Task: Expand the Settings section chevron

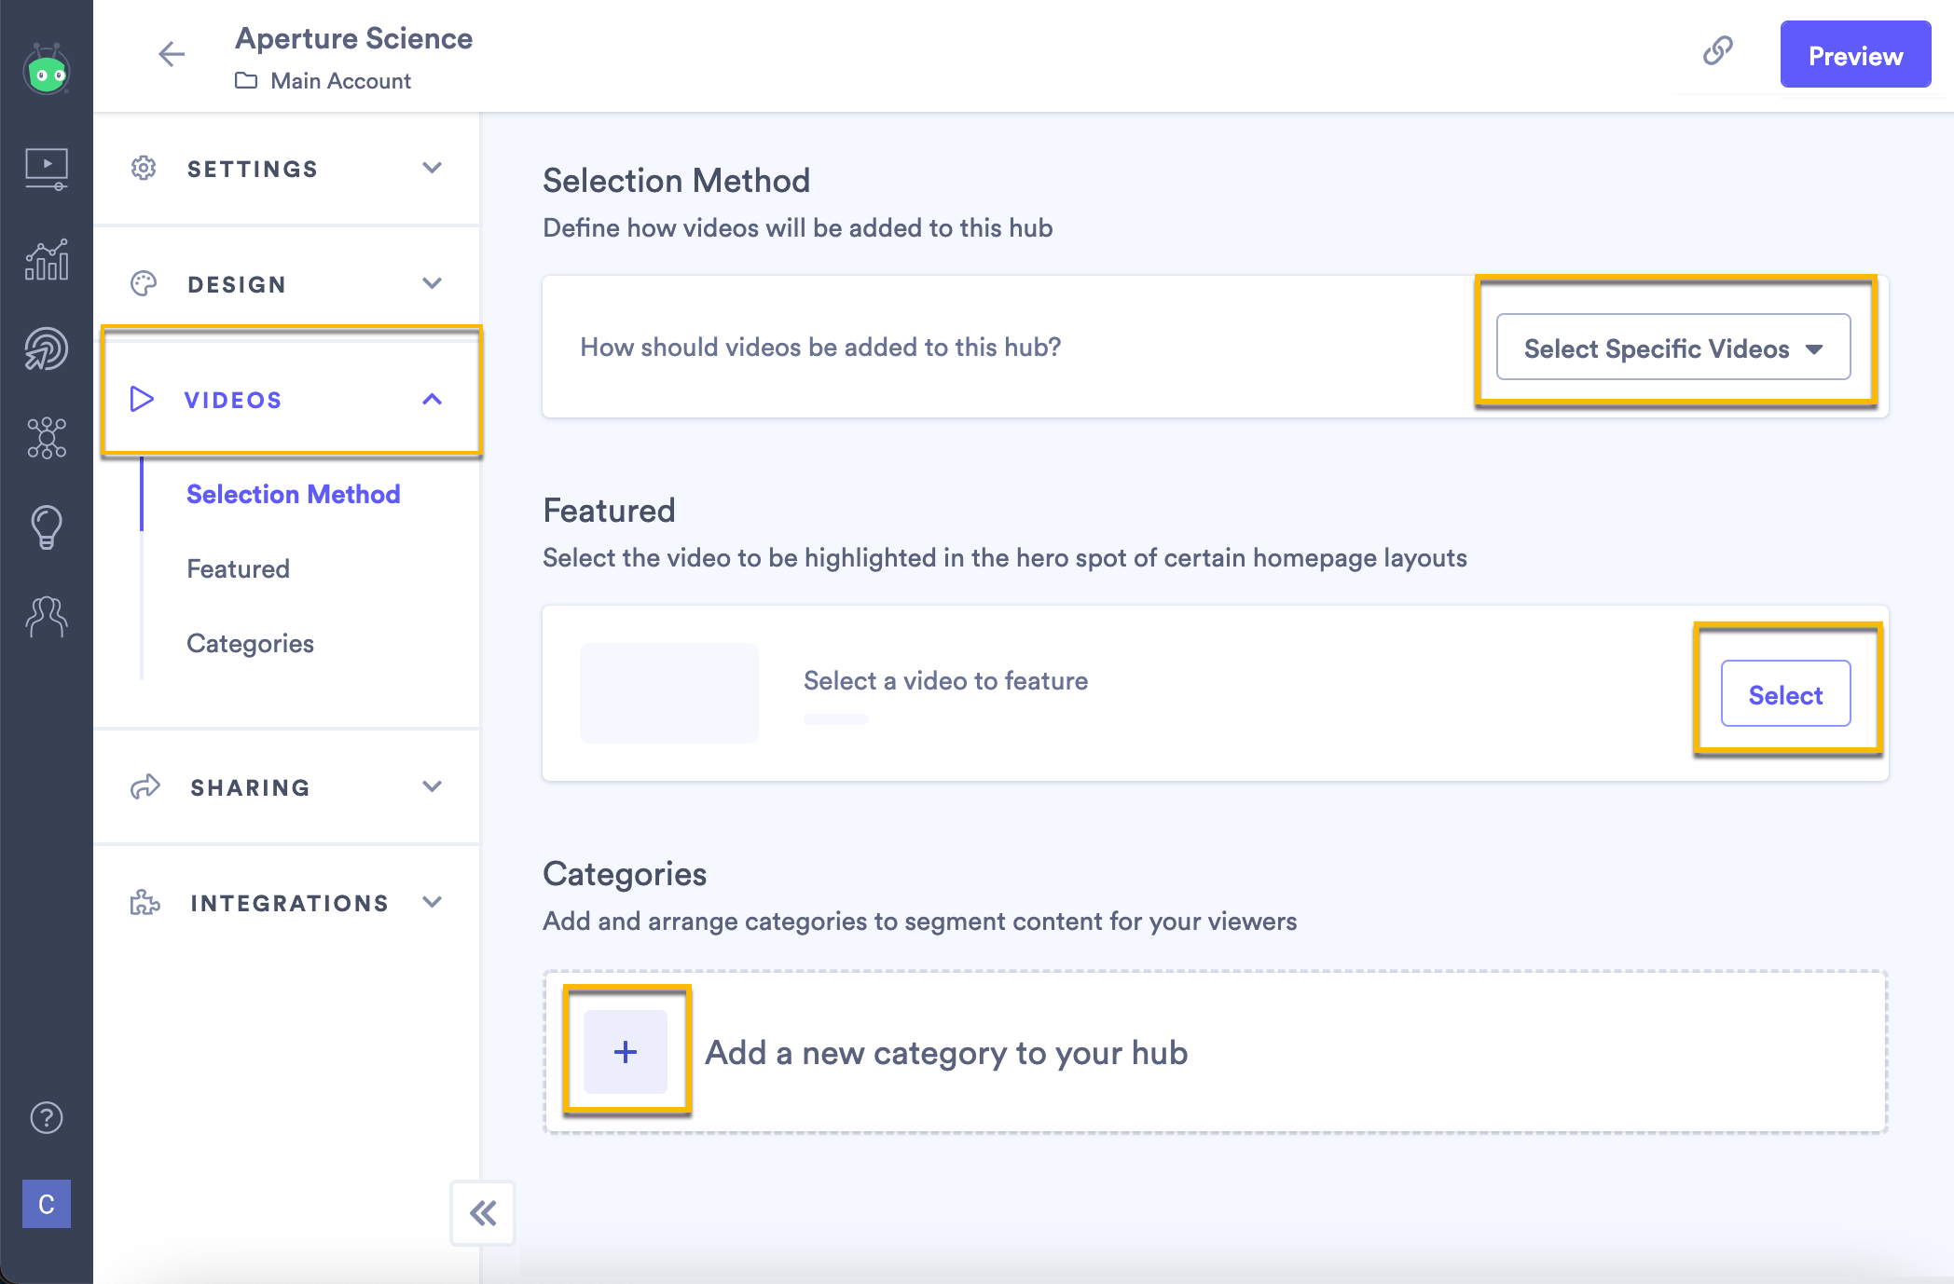Action: click(x=432, y=169)
